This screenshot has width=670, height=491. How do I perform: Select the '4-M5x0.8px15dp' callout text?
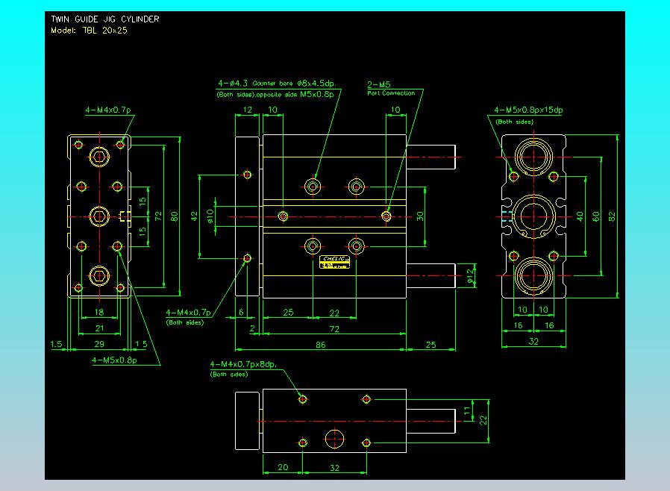coord(528,110)
